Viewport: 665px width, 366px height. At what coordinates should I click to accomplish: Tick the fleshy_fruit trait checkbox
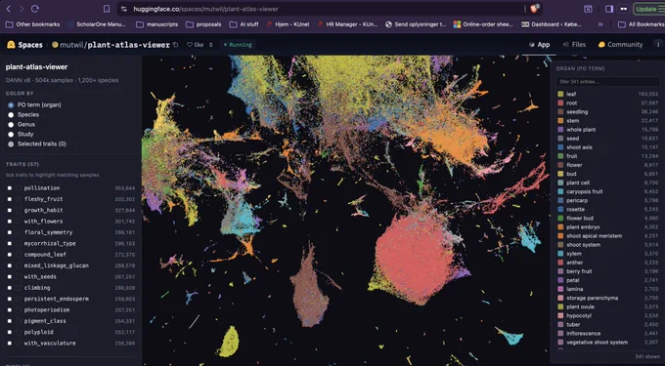[10, 199]
